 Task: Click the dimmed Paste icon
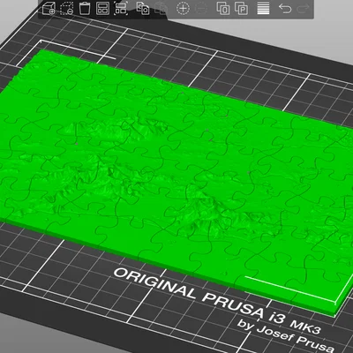161,9
